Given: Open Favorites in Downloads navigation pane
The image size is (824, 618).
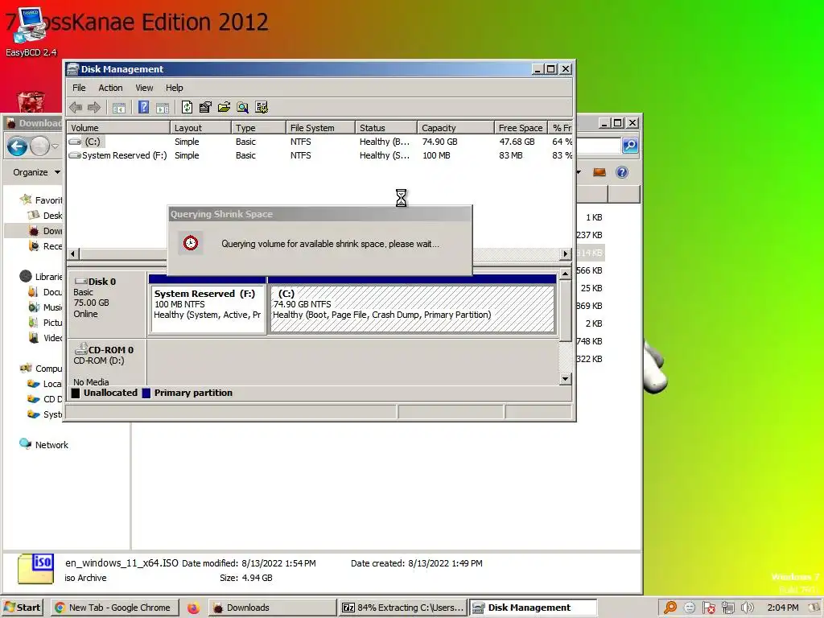Looking at the screenshot, I should tap(42, 200).
